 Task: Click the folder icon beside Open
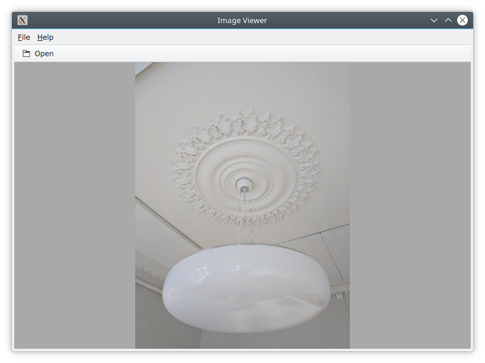pos(26,53)
